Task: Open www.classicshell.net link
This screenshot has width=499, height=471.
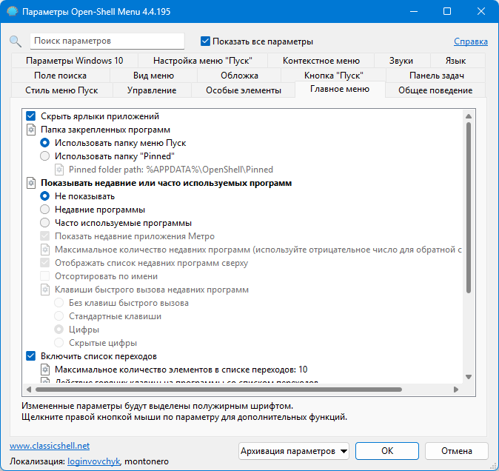Action: [x=50, y=446]
